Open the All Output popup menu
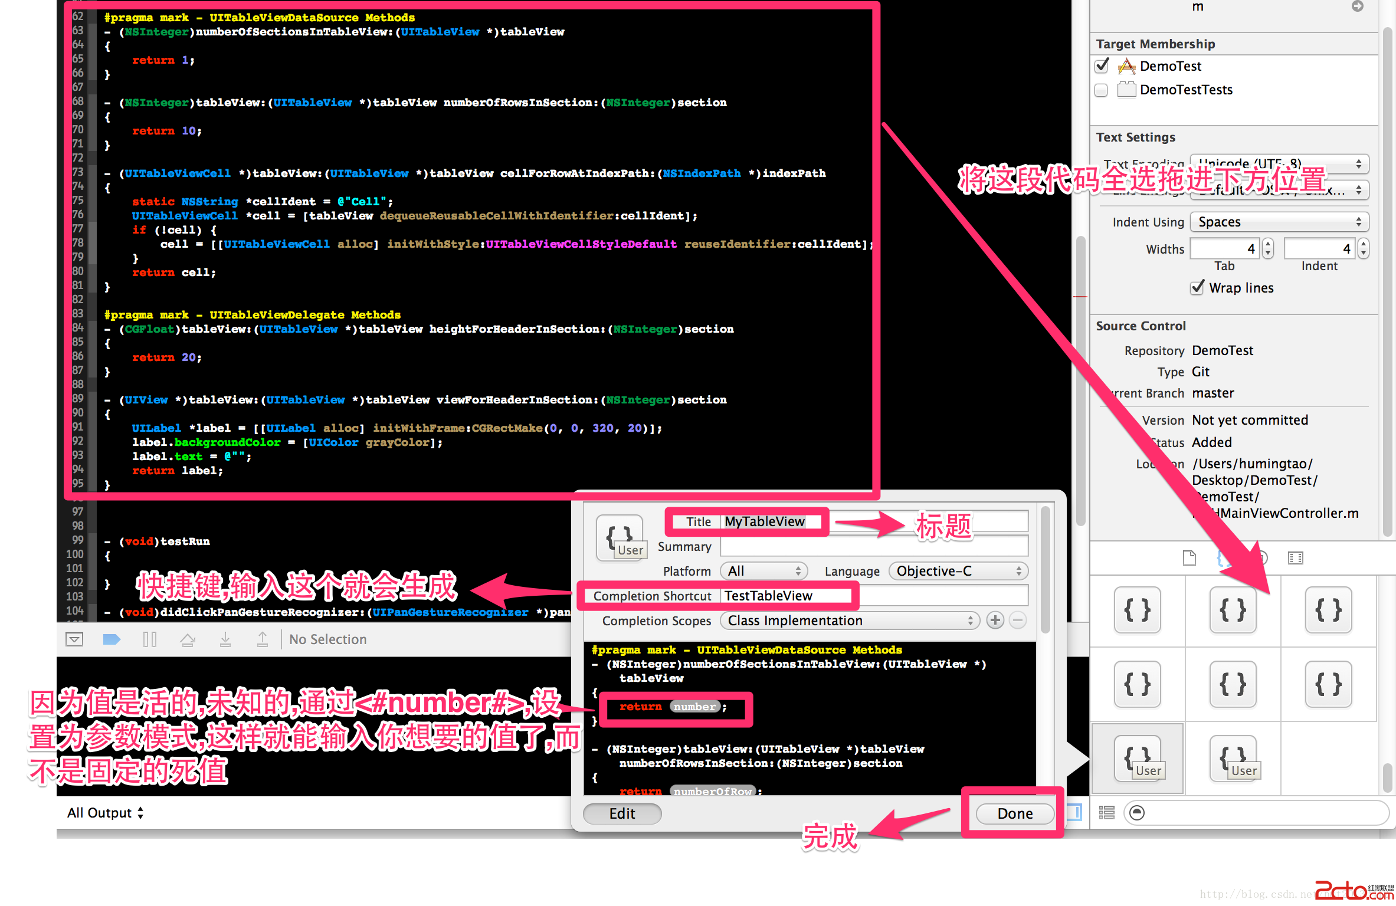Screen dimensions: 1396x906 [105, 813]
